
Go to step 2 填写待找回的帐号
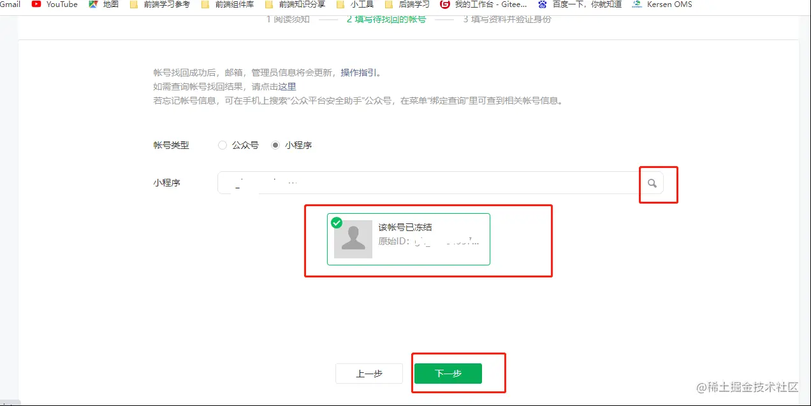click(386, 19)
